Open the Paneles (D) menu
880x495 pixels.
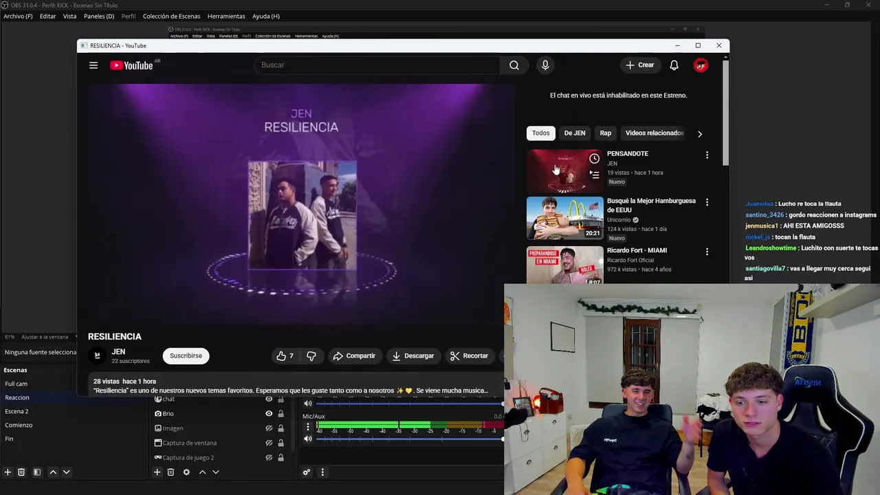(x=99, y=16)
